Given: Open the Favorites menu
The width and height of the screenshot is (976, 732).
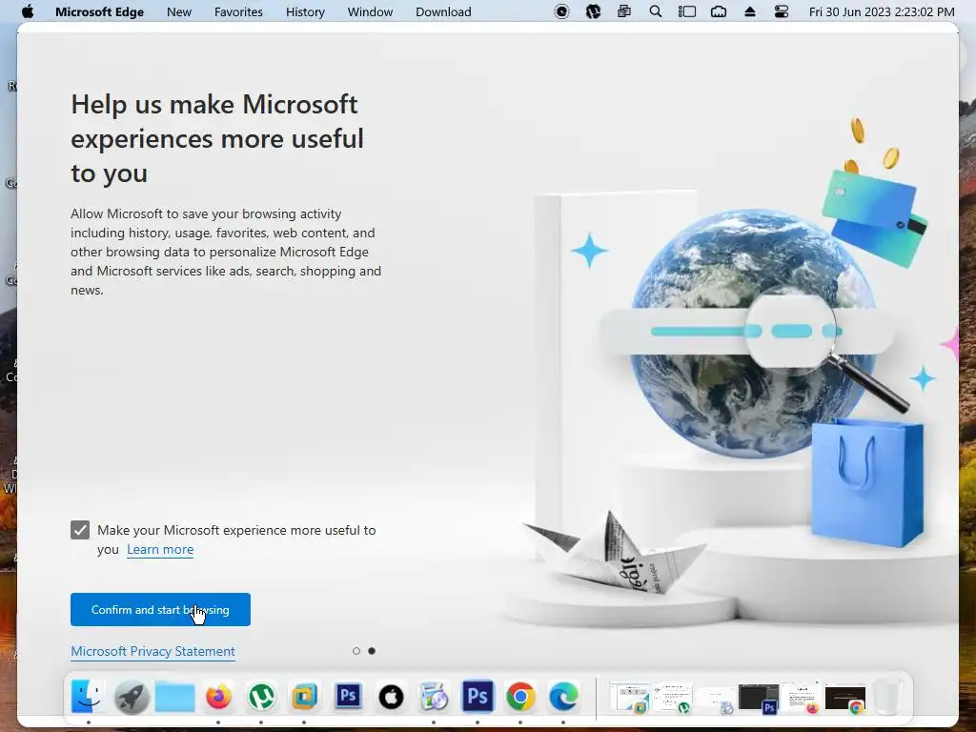Looking at the screenshot, I should (x=238, y=11).
